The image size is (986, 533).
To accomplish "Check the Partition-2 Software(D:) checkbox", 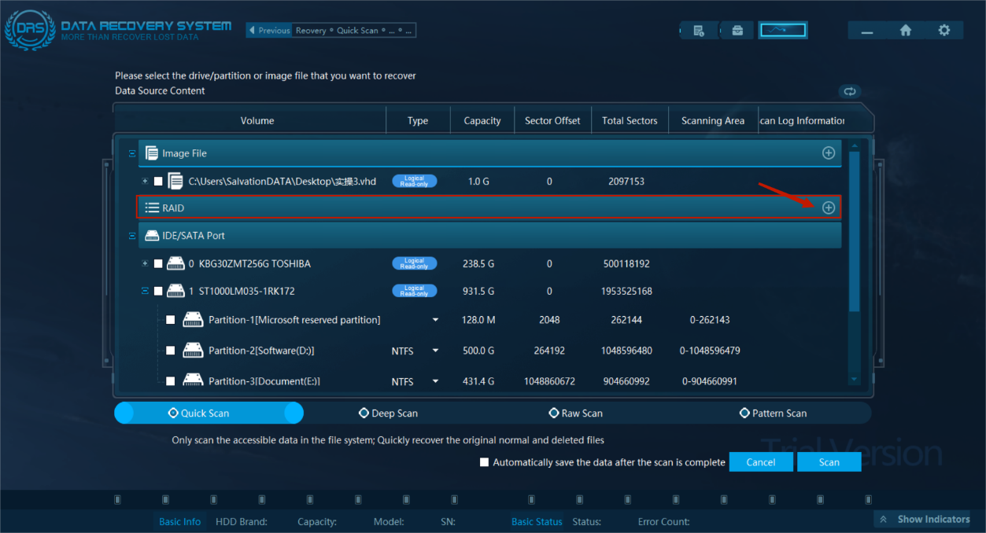I will point(171,351).
